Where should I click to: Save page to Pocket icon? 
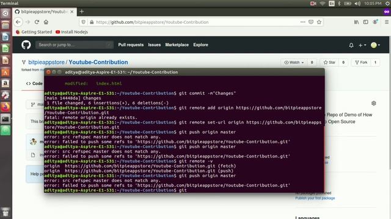[311, 22]
